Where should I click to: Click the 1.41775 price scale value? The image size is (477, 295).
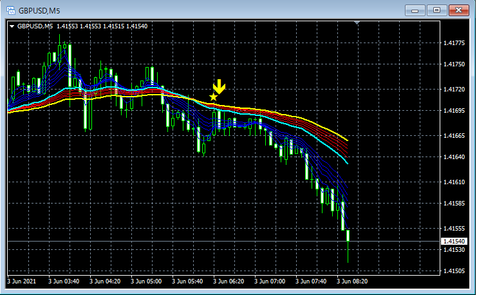pyautogui.click(x=454, y=43)
